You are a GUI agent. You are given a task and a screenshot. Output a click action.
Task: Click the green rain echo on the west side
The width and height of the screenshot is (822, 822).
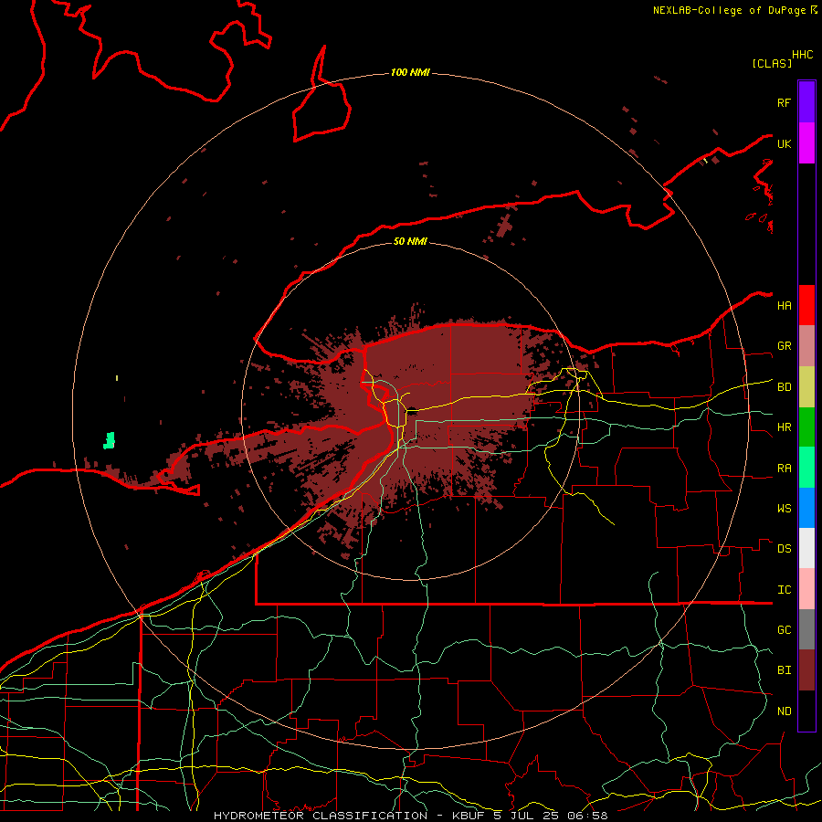coord(109,440)
